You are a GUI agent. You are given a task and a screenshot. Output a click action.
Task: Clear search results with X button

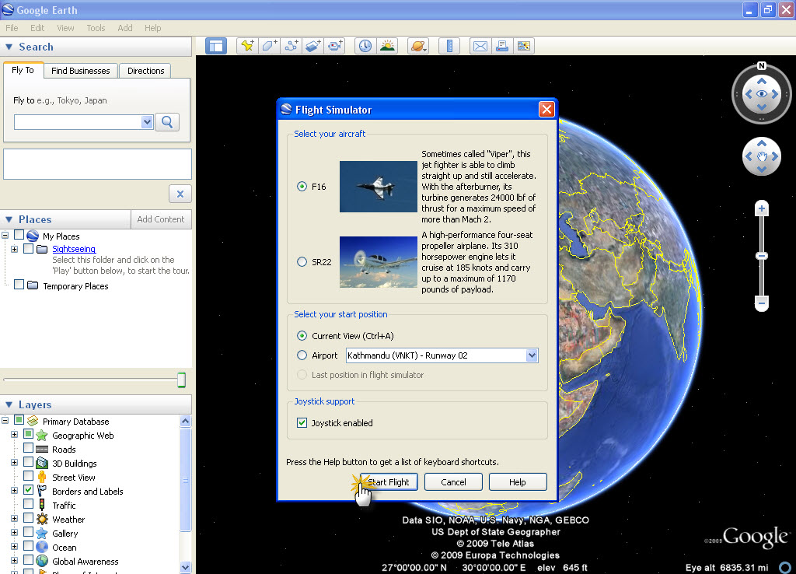(x=180, y=194)
